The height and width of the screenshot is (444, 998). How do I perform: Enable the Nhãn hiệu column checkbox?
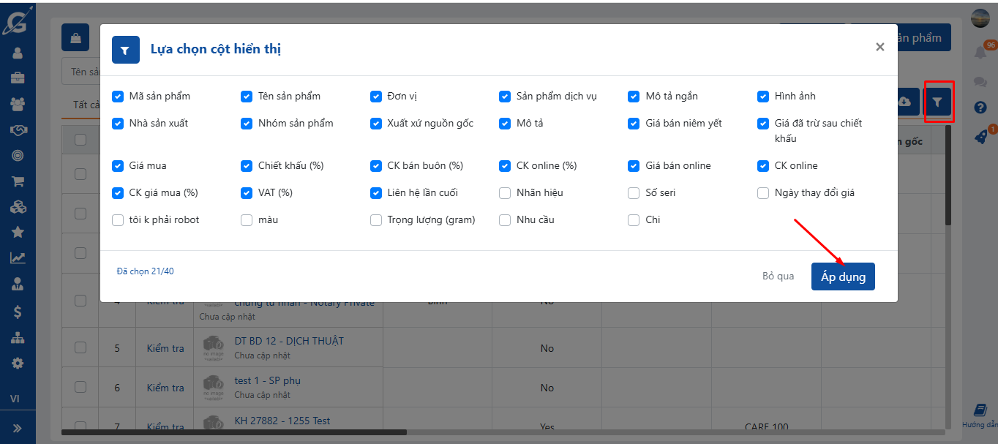tap(505, 193)
